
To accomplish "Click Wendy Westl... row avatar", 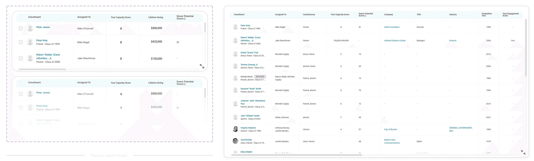I will [235, 78].
